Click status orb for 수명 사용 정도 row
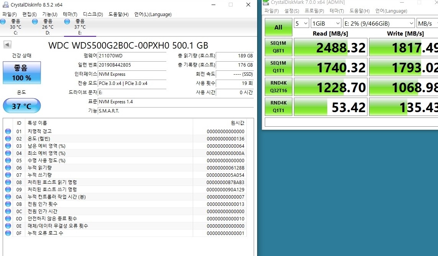Image resolution: width=438 pixels, height=256 pixels. pos(8,160)
